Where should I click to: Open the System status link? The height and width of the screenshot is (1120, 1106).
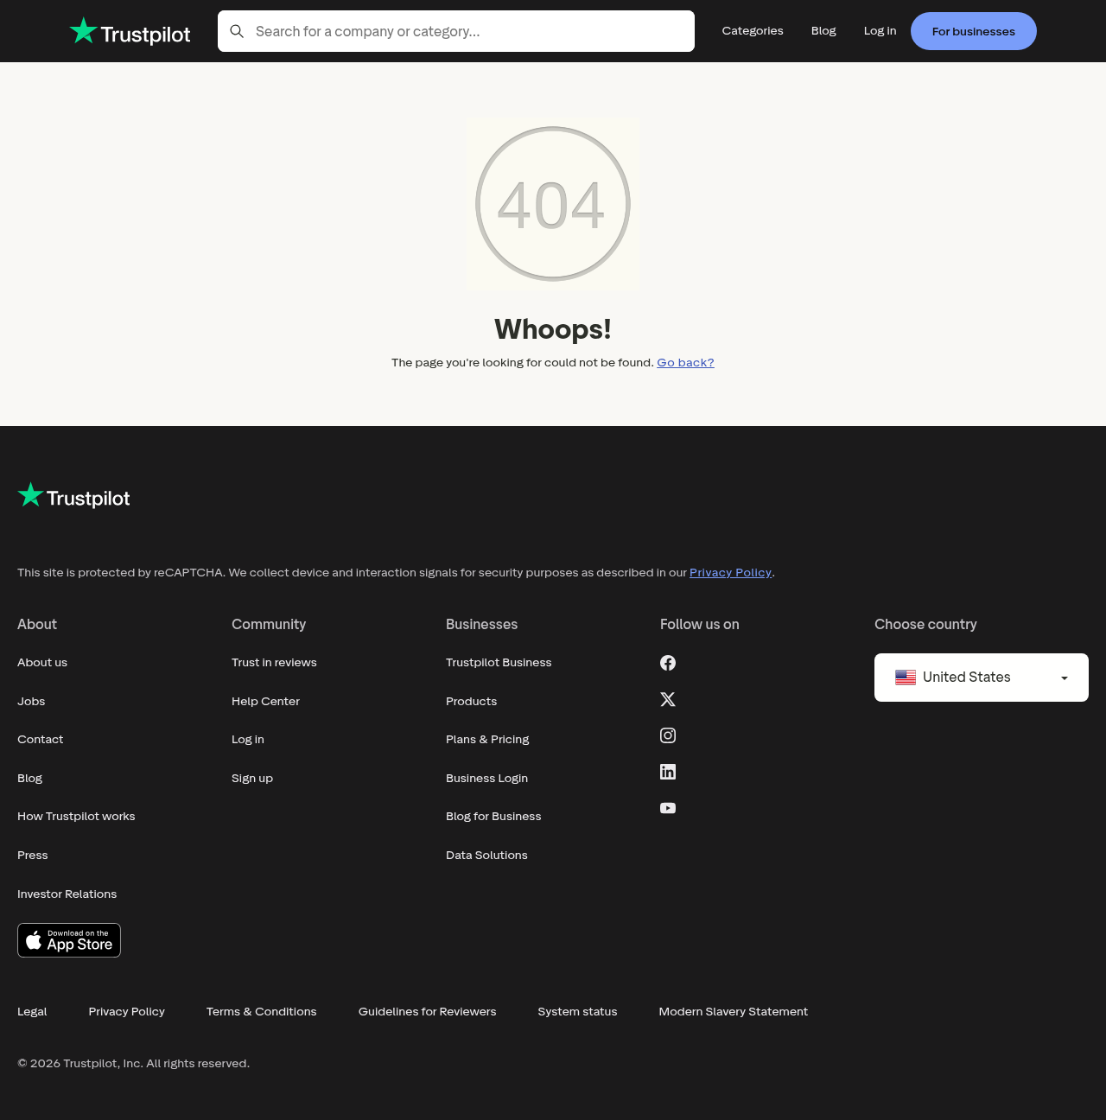coord(577,1011)
